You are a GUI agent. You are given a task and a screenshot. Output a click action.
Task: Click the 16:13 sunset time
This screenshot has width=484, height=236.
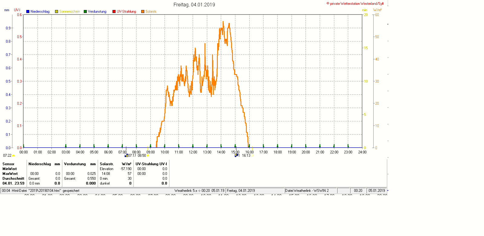[246, 156]
